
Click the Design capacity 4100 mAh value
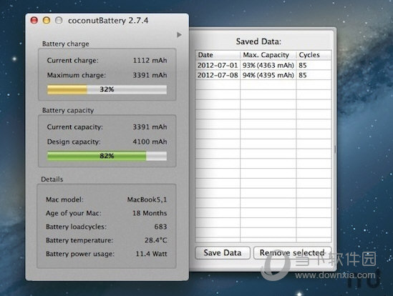click(150, 142)
